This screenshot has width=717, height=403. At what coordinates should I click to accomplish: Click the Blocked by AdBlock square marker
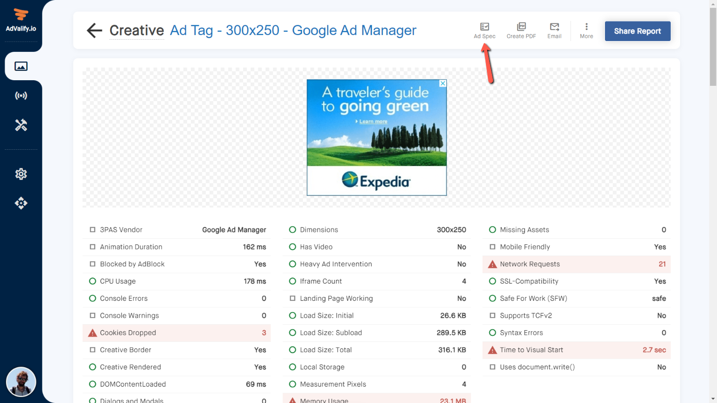pos(92,264)
